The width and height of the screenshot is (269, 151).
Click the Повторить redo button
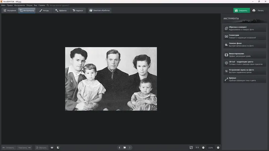click(x=24, y=148)
